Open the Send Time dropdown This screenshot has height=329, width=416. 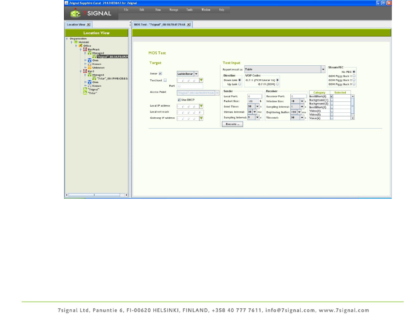click(257, 107)
